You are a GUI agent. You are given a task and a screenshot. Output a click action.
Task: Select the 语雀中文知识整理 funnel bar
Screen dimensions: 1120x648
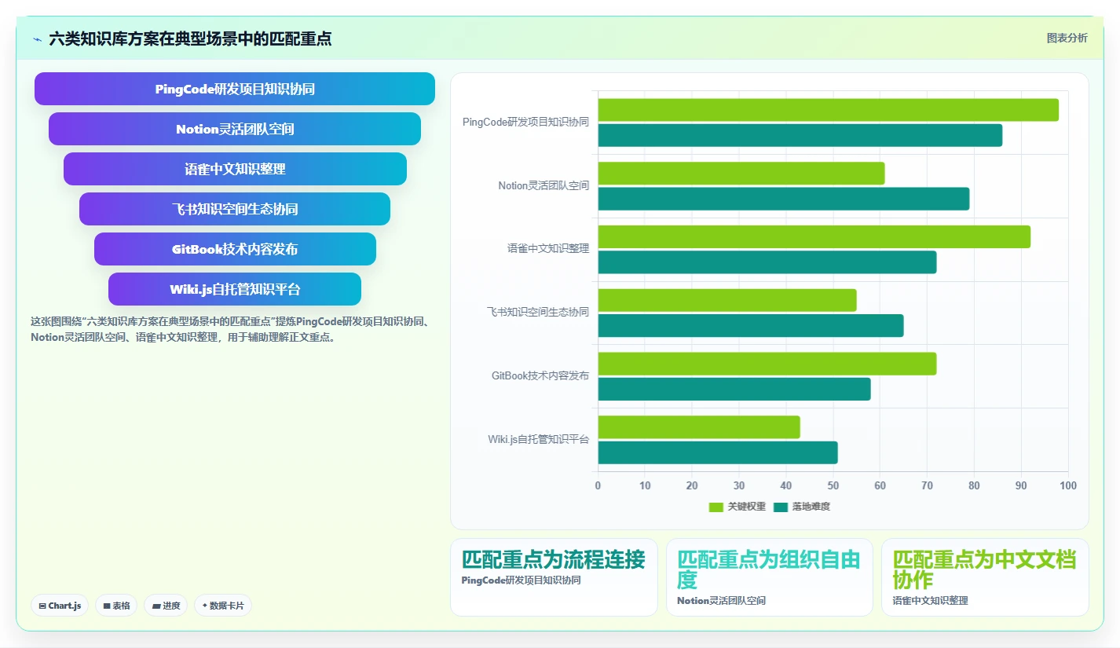[235, 169]
